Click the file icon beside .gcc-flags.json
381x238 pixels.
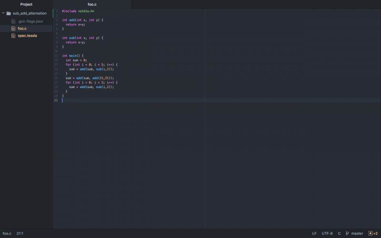14,21
